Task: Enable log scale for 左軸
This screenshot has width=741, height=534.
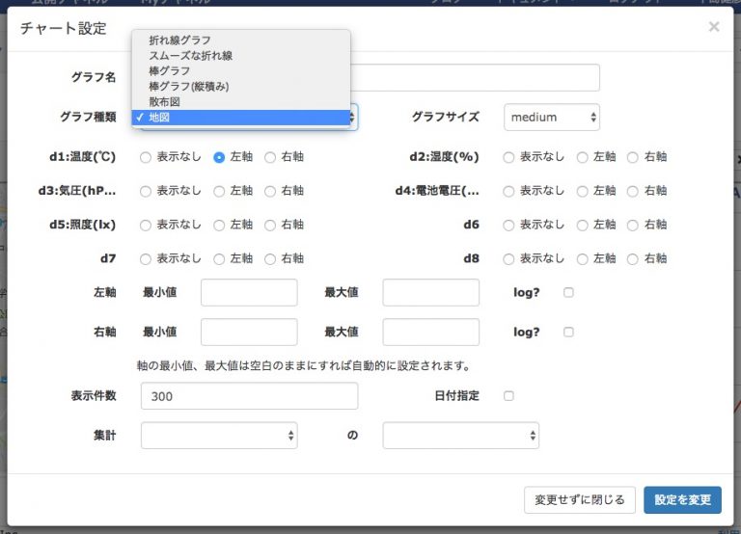Action: [568, 292]
